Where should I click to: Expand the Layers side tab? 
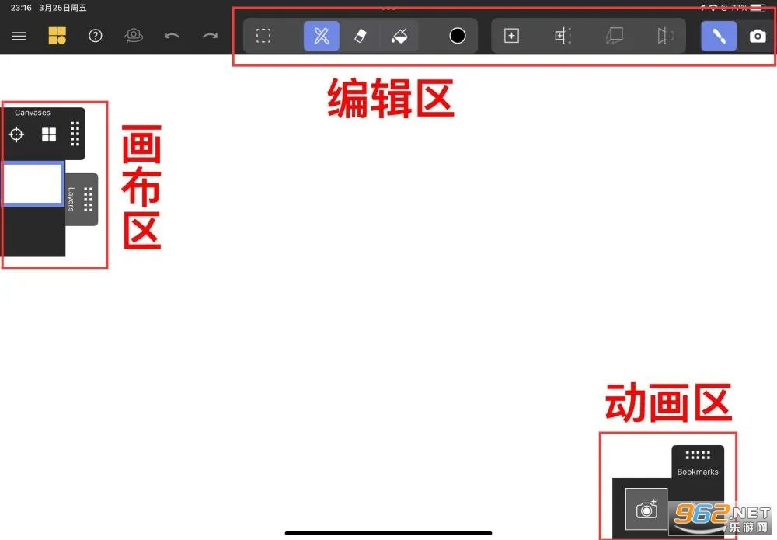(82, 200)
